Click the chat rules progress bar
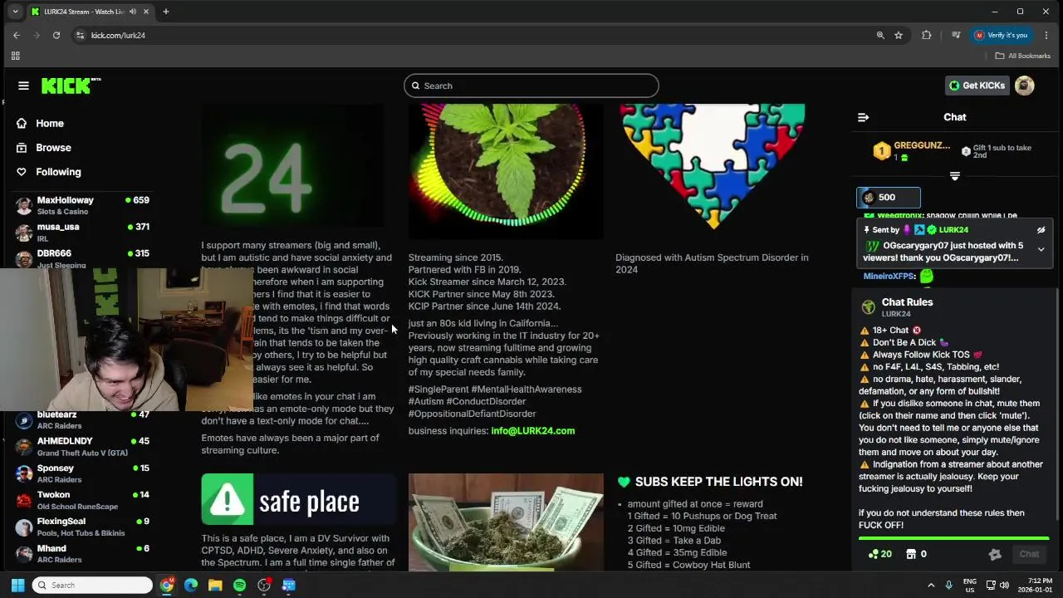This screenshot has width=1063, height=598. click(x=953, y=539)
